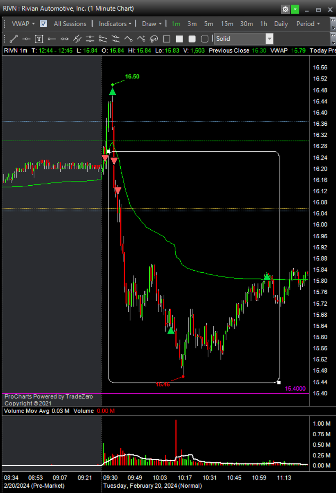Open the Draw dropdown menu
336x493 pixels.
152,24
